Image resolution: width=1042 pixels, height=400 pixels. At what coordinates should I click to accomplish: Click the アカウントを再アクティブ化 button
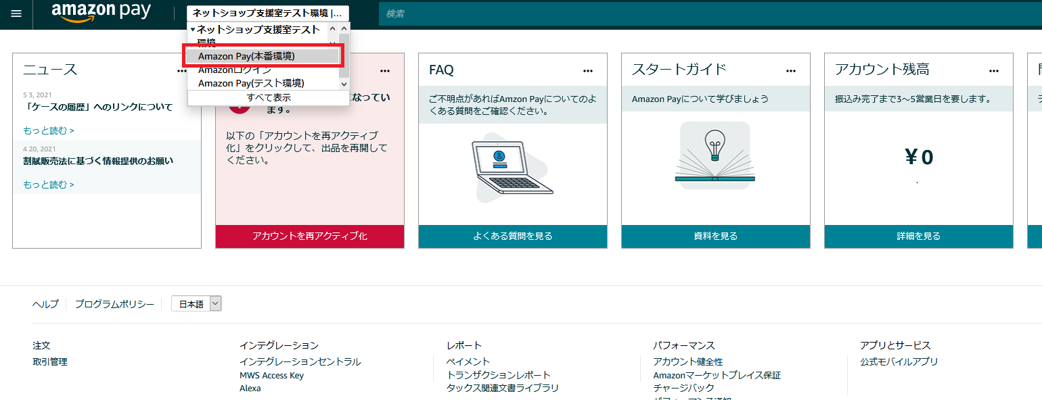[x=310, y=236]
